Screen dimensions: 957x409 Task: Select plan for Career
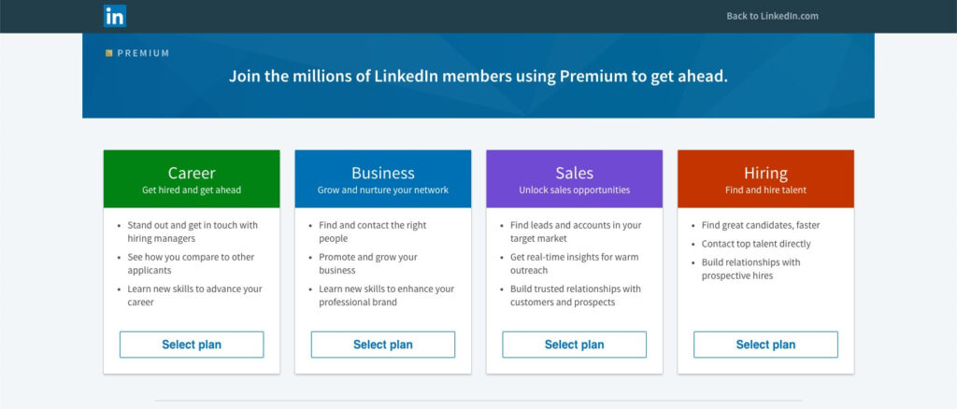(192, 345)
